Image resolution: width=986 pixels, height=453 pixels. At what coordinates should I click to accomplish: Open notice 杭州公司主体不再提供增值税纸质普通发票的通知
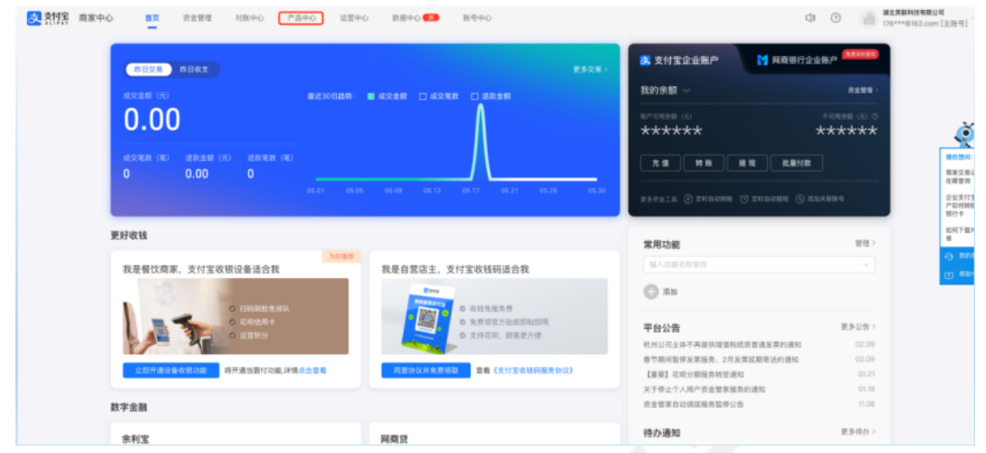tap(722, 345)
